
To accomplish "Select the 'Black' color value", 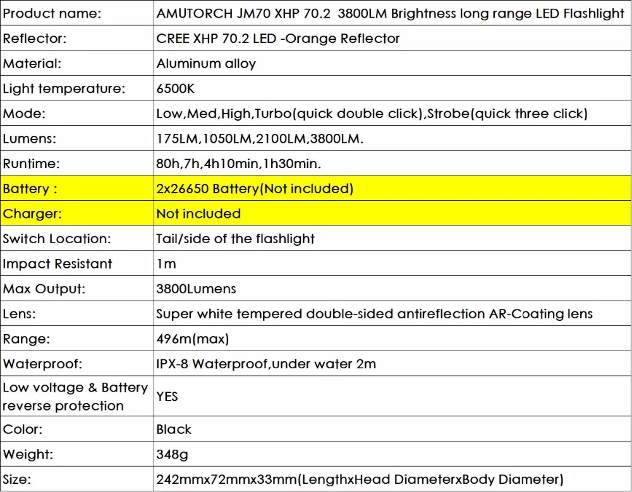I will (x=174, y=429).
